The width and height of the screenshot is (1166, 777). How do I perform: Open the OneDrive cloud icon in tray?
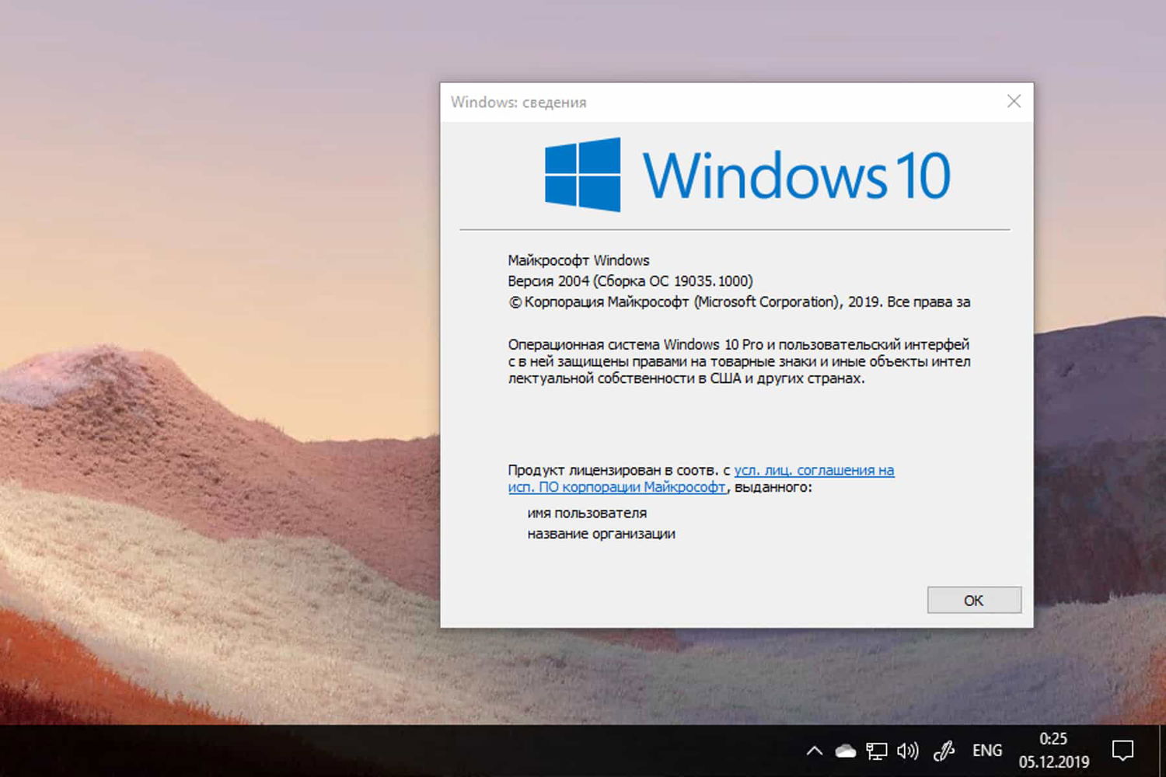click(x=845, y=751)
